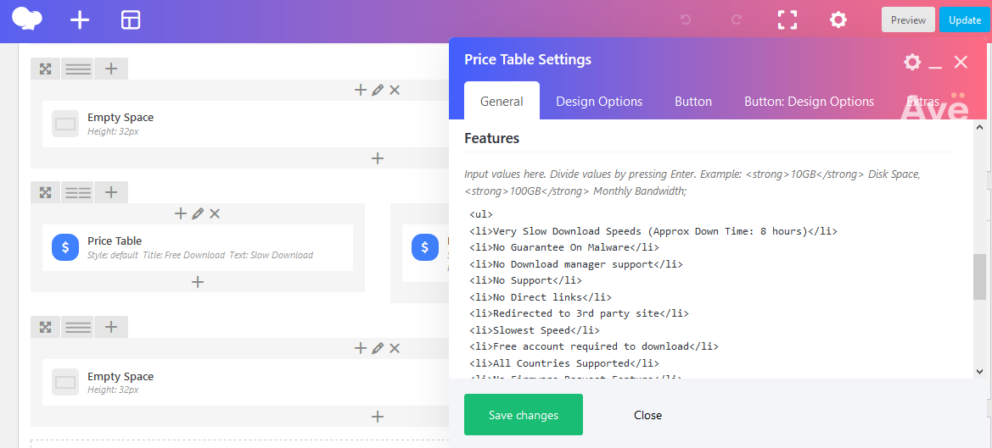
Task: Select first Empty Space element
Action: [x=245, y=124]
